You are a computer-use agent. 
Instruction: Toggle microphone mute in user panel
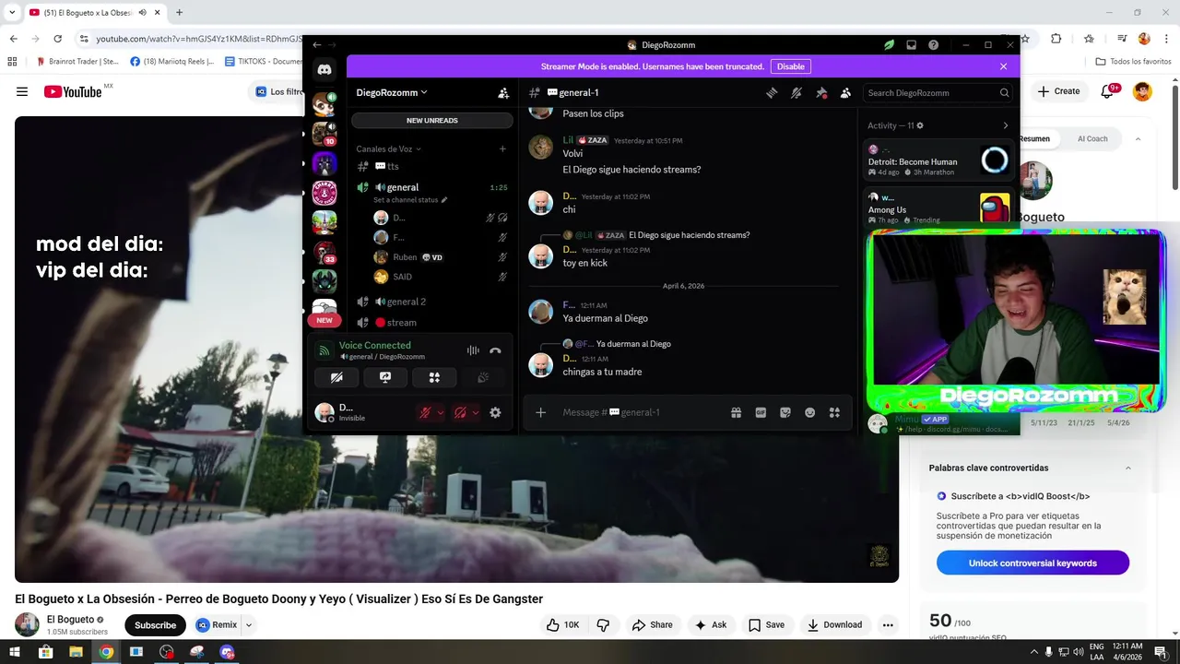[425, 412]
